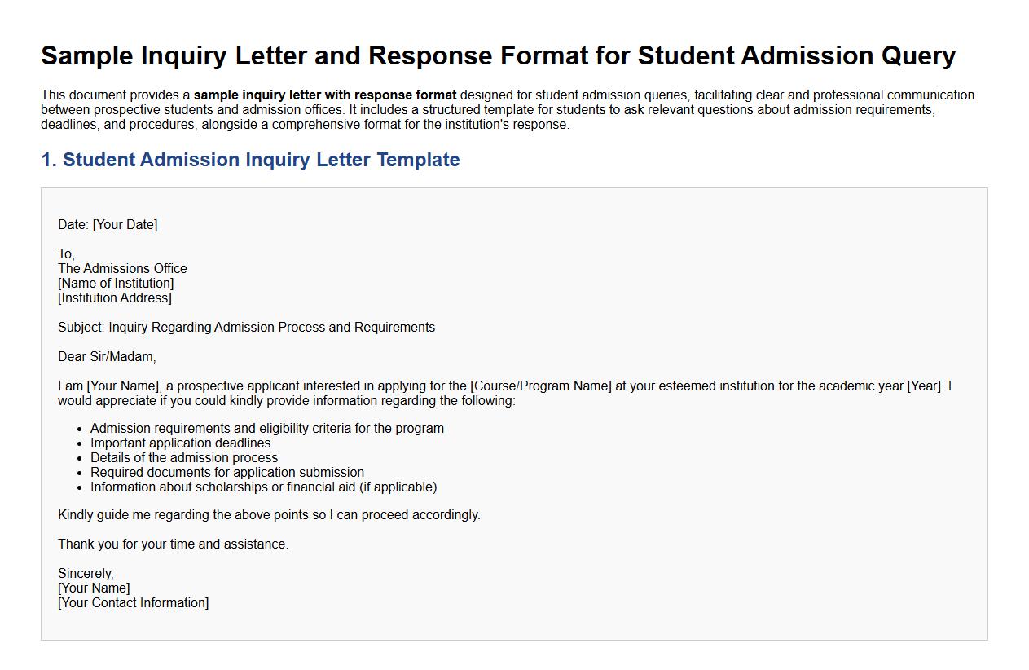
Task: Click the "1. Student Admission Inquiry Letter Template" heading
Action: click(250, 160)
